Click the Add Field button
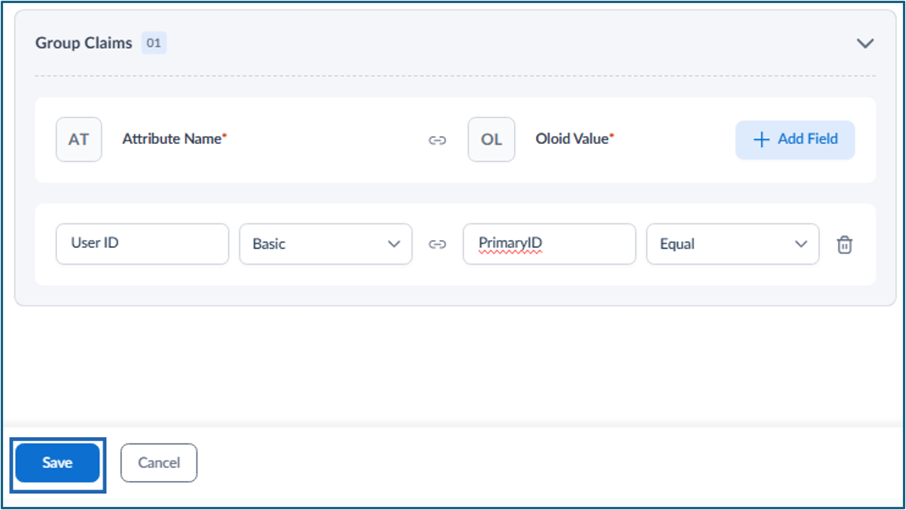 coord(795,140)
